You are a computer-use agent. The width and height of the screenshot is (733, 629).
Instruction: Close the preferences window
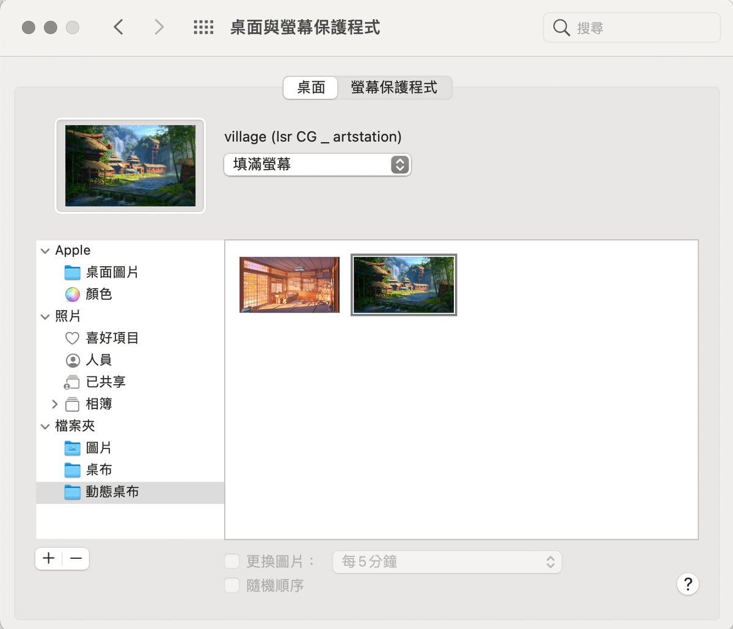[x=29, y=27]
